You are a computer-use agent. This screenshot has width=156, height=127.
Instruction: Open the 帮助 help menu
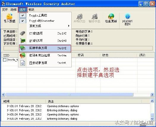(31, 9)
